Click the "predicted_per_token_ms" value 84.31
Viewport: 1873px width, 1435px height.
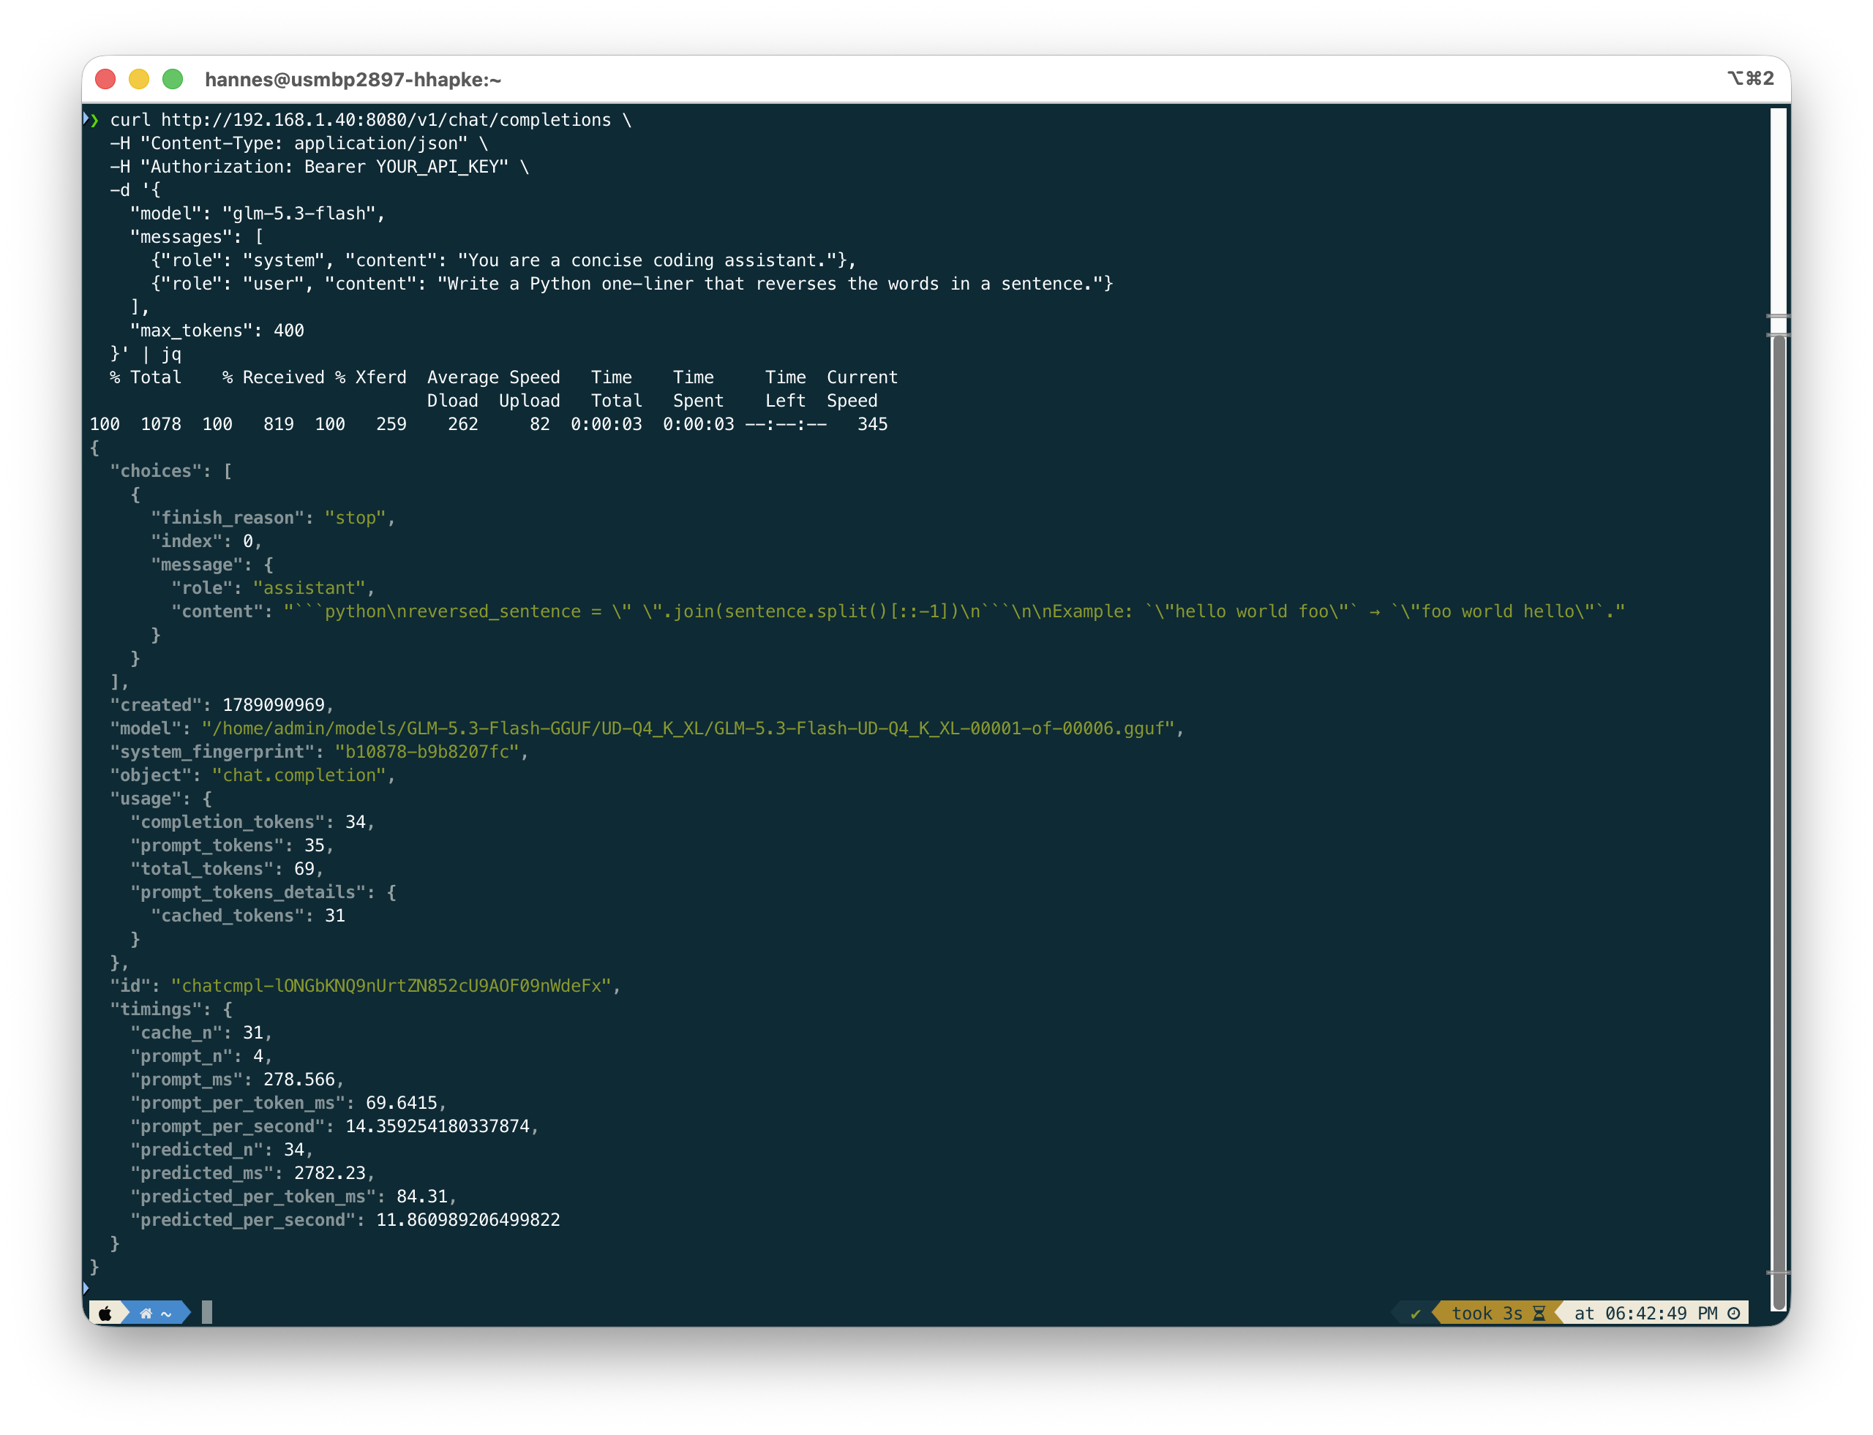coord(422,1197)
